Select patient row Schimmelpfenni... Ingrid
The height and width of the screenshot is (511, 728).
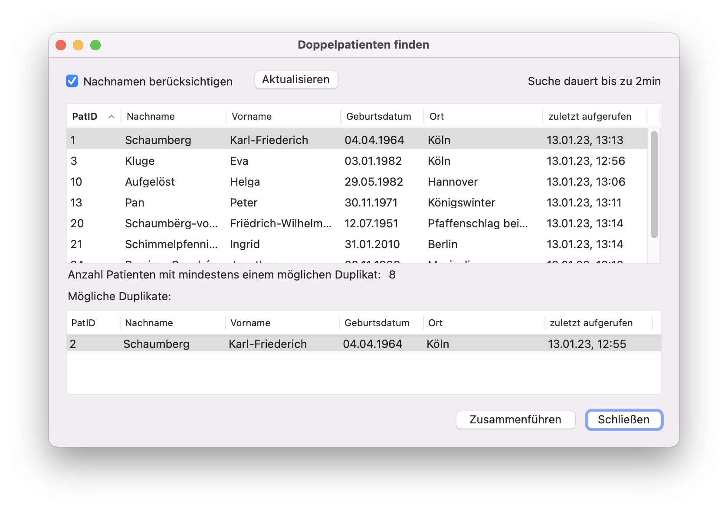pos(357,244)
